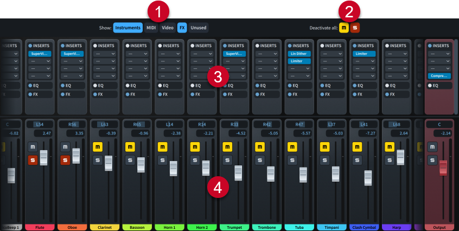Screen dimensions: 459x231
Task: Unmute the Tuba channel
Action: 292,146
